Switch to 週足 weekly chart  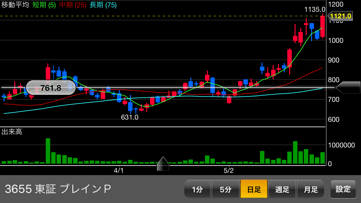[282, 189]
